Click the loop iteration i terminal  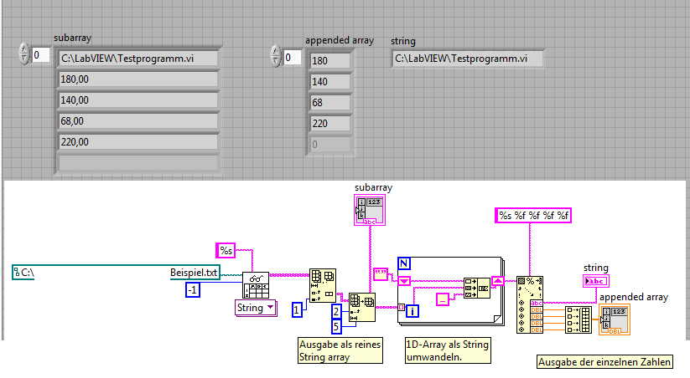click(x=412, y=311)
